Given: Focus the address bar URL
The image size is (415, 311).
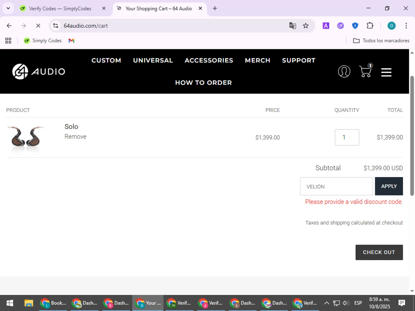Looking at the screenshot, I should coord(86,26).
